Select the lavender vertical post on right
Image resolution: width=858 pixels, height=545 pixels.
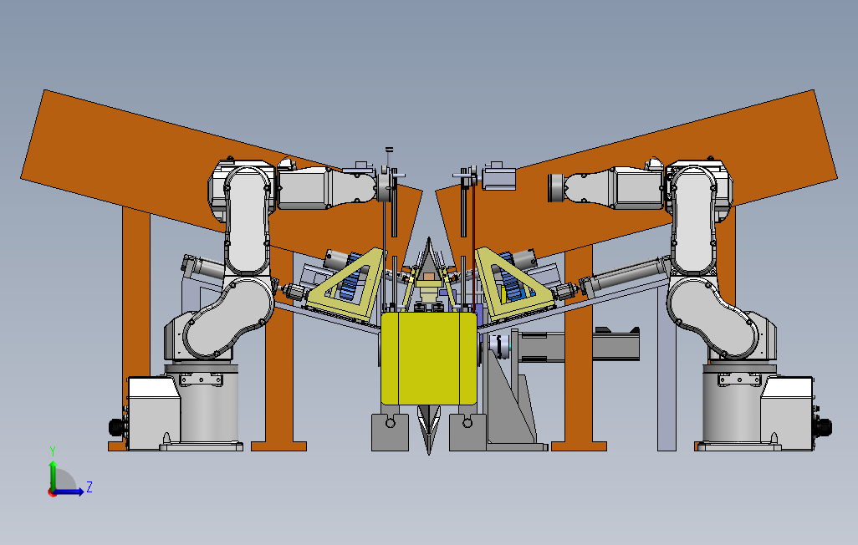666,369
